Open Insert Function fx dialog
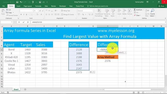 (28, 22)
